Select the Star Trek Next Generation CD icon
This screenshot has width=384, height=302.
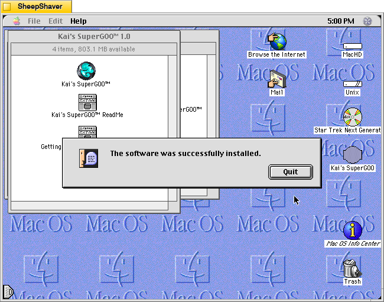coord(352,117)
